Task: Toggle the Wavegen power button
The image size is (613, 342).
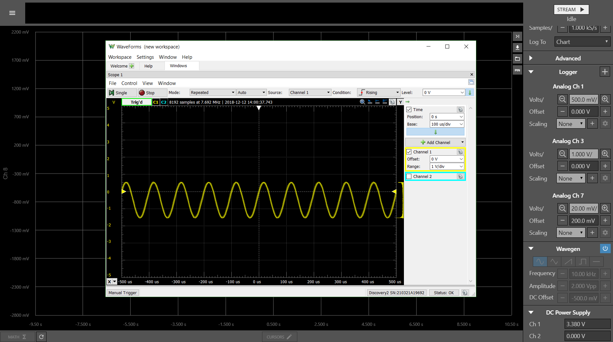Action: tap(605, 249)
